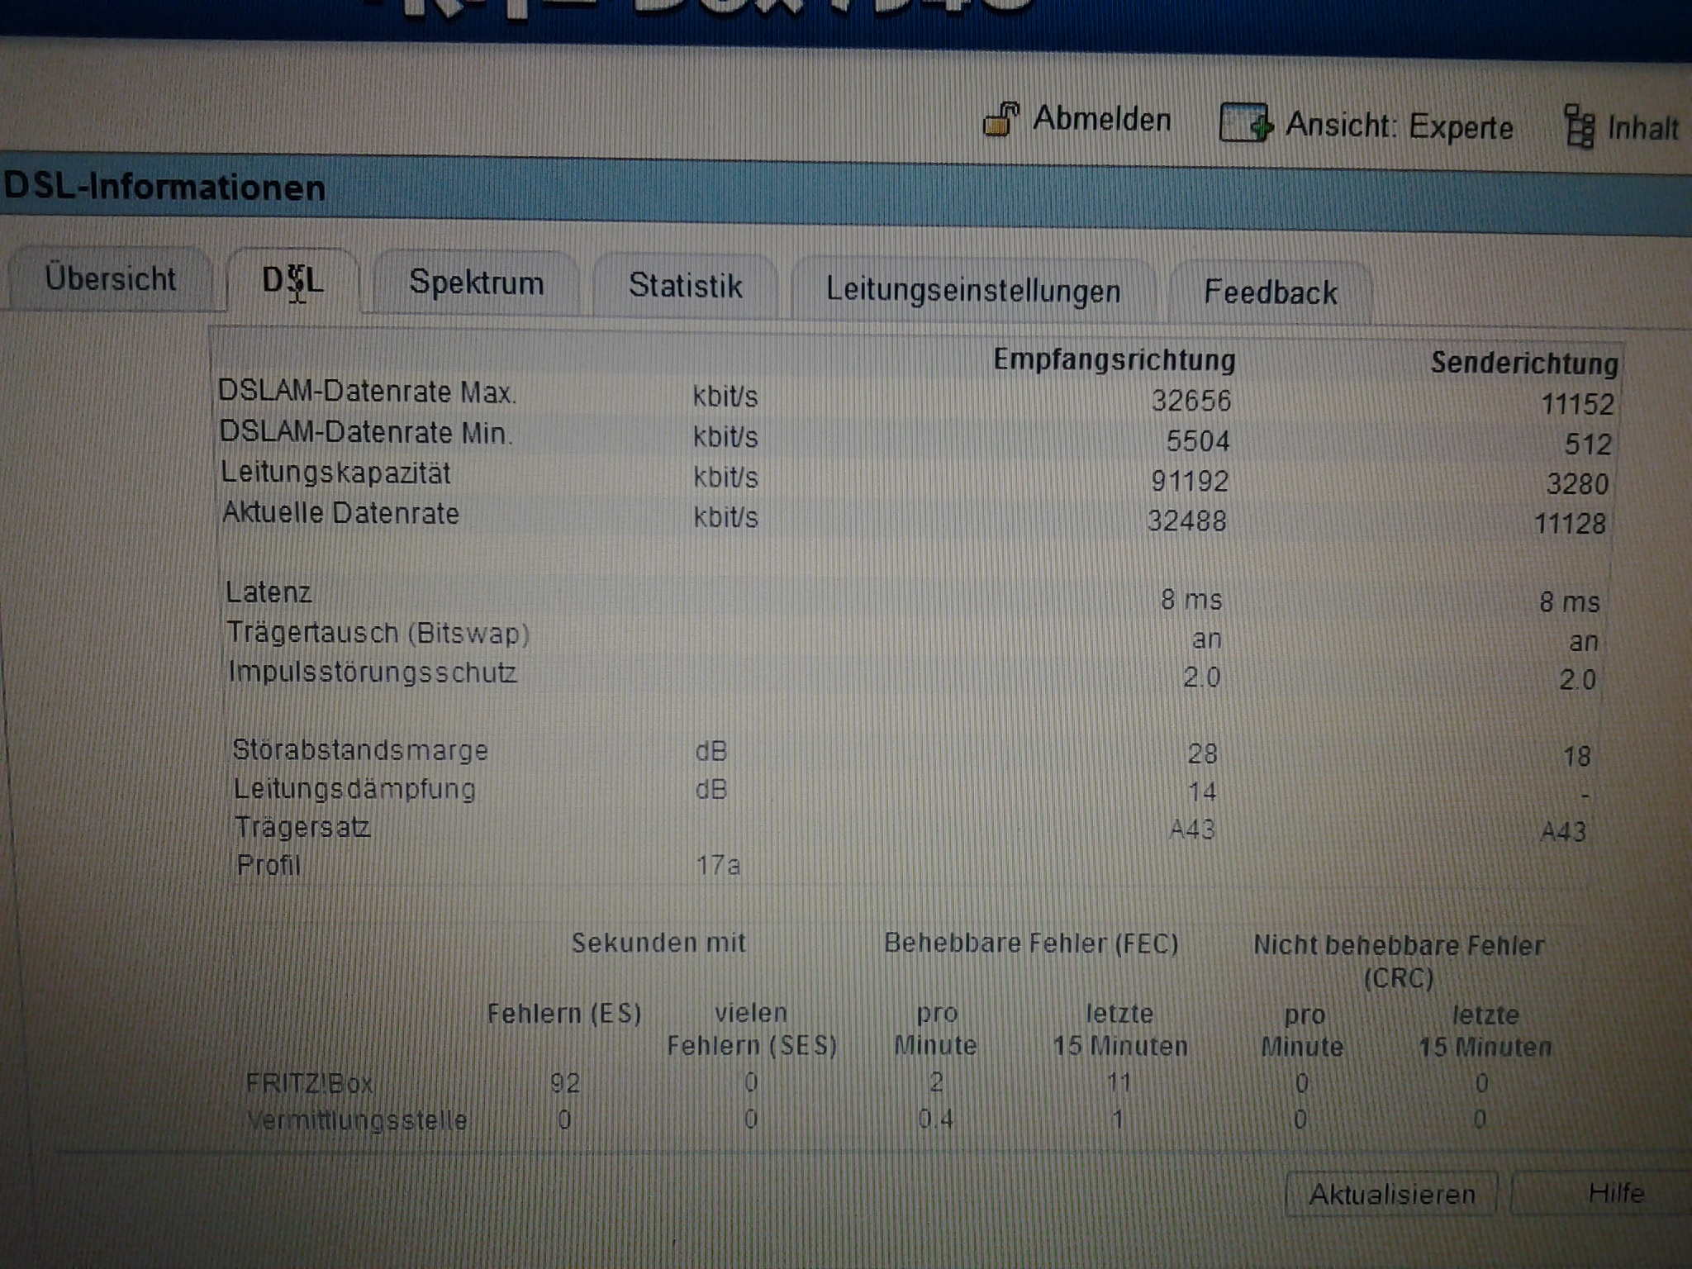Open the Leitungseinstellungen tab
This screenshot has height=1269, width=1692.
pyautogui.click(x=972, y=291)
